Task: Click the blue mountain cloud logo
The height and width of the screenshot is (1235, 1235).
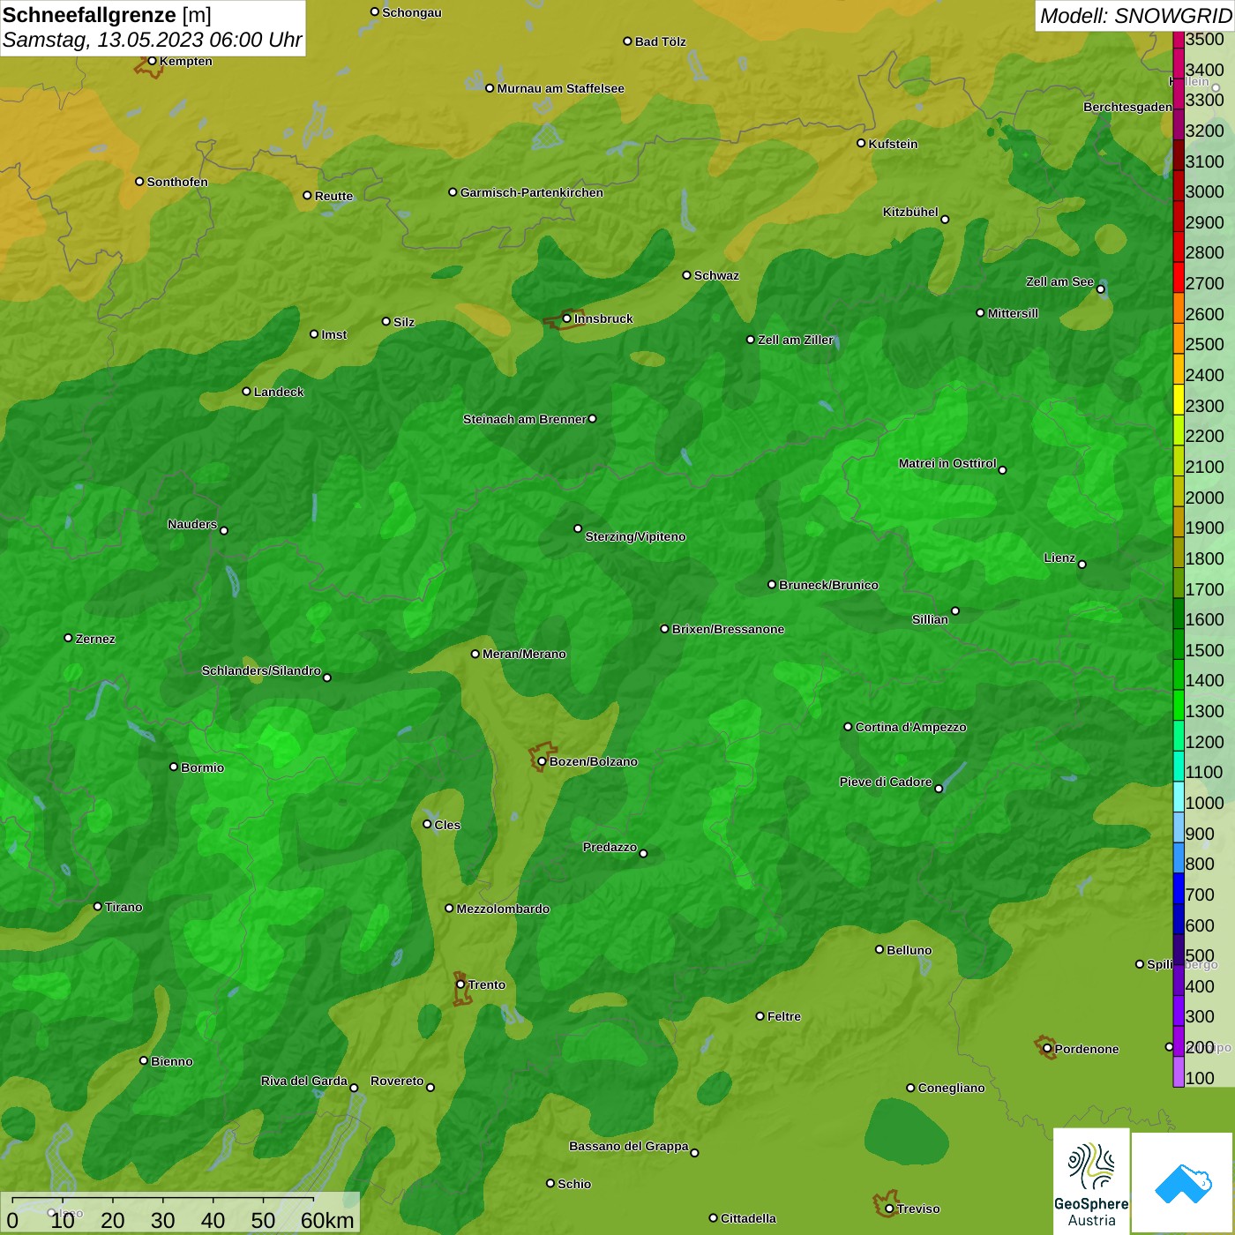Action: tap(1183, 1183)
